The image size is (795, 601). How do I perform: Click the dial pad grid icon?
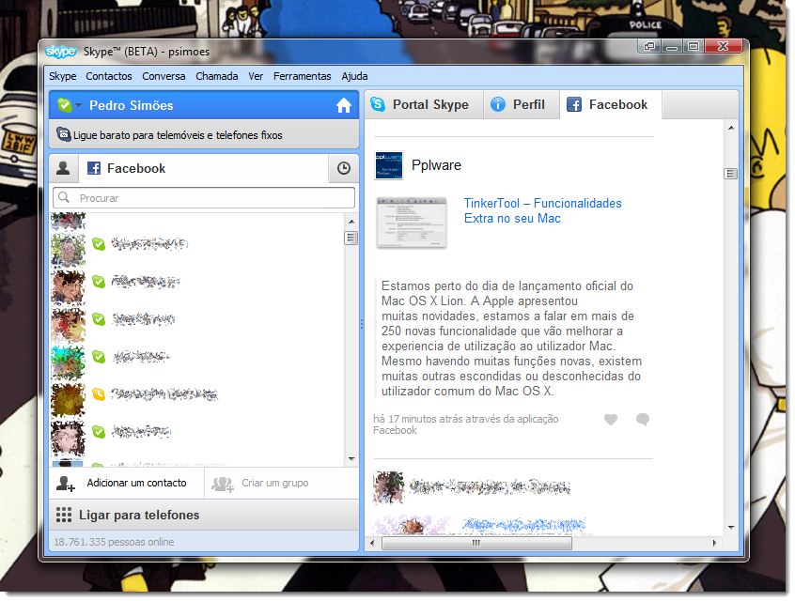click(x=63, y=515)
